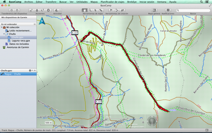Select the ruler measure tool
This screenshot has width=212, height=133.
[101, 10]
